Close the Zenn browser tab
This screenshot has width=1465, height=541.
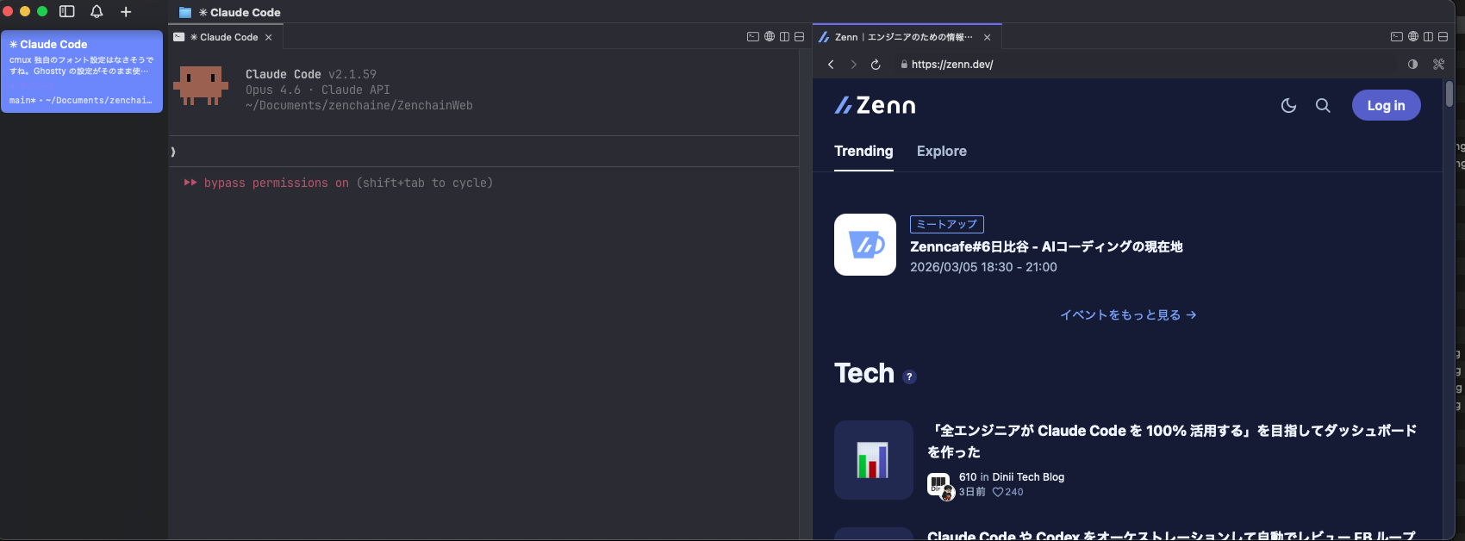[x=987, y=37]
